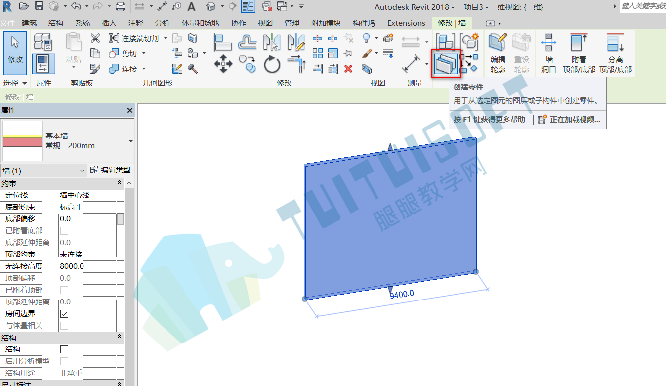Screen dimensions: 666x386
Task: Toggle the Thin Lines quick access icon
Action: pyautogui.click(x=248, y=6)
